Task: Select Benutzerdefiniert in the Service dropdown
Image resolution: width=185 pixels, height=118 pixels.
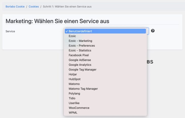Action: (x=105, y=31)
